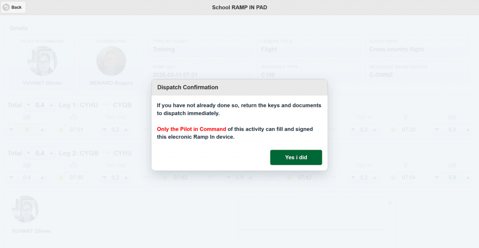Viewport: 479px width, 248px height.
Task: Click the yellow dot beside 07:54
Action: click(x=393, y=177)
